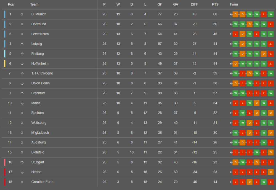Click the yellow qualification marker beside Hoffenheim
Image resolution: width=276 pixels, height=190 pixels.
pos(5,63)
